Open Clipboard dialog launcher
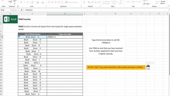 [18, 6]
